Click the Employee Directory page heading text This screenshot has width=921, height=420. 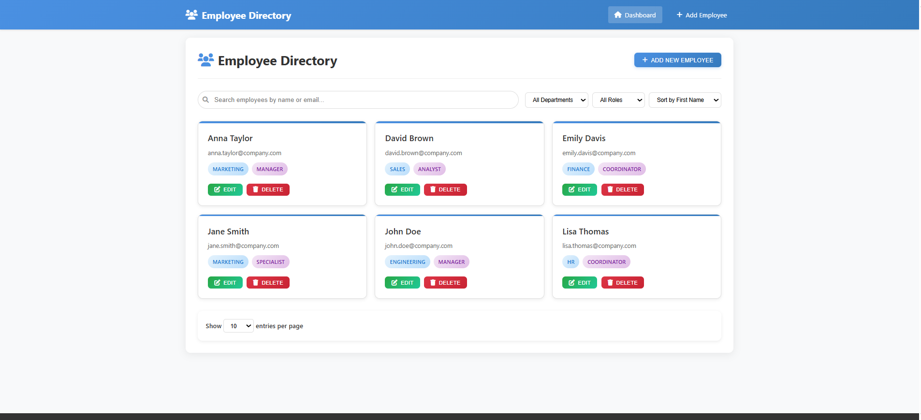[x=278, y=61]
